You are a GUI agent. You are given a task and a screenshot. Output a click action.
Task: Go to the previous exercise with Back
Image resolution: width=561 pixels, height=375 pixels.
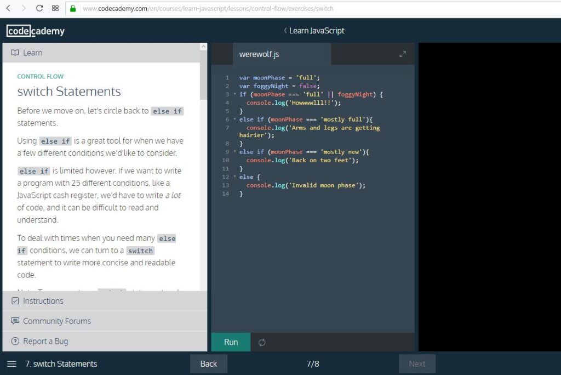click(x=208, y=363)
